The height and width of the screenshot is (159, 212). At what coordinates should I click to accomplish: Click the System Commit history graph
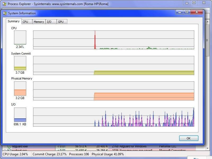[114, 65]
